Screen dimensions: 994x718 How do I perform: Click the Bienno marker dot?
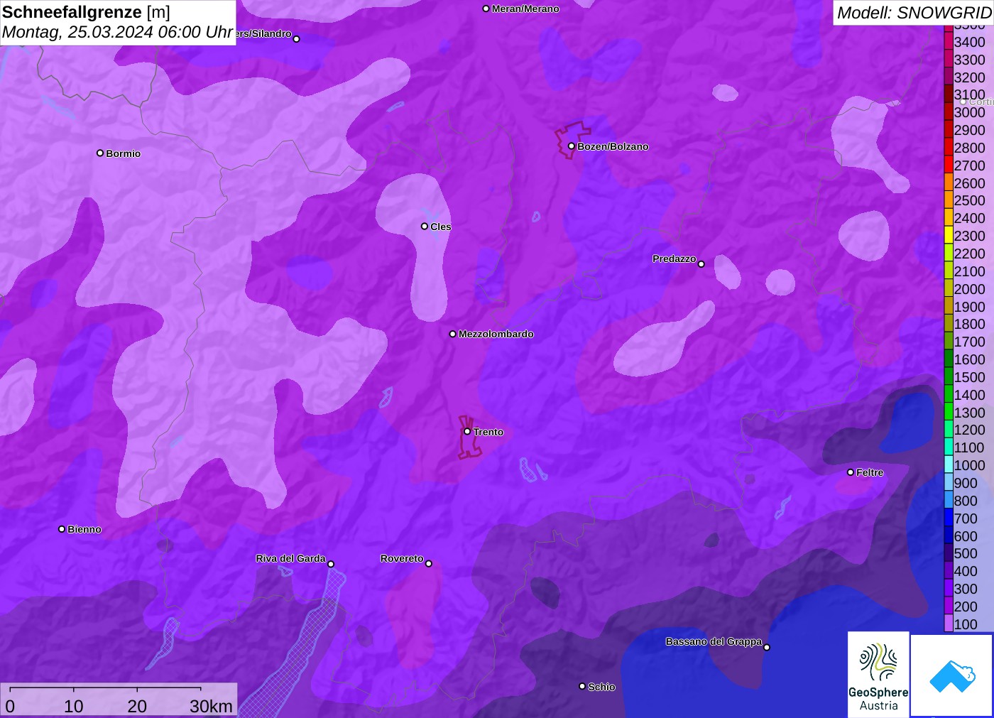[x=62, y=529]
